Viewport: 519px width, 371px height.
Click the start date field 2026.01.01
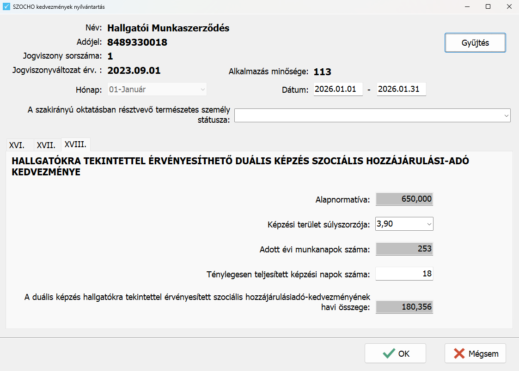[337, 90]
